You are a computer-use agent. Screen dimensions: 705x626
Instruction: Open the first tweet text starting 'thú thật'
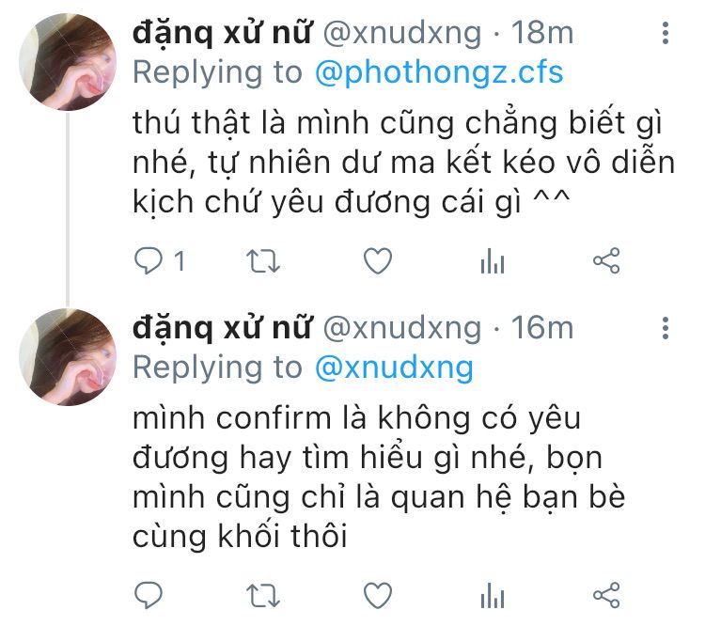(x=404, y=162)
